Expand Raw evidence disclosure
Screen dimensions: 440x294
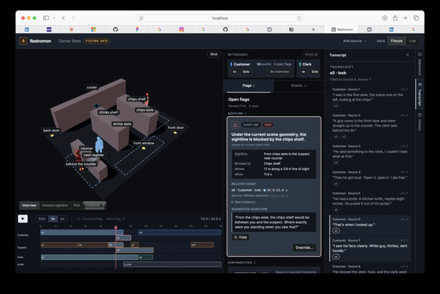pyautogui.click(x=243, y=202)
